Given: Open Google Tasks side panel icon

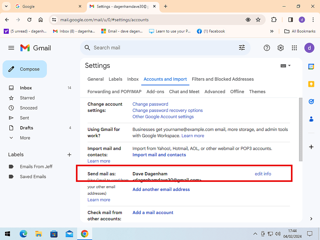Looking at the screenshot, I should (311, 102).
